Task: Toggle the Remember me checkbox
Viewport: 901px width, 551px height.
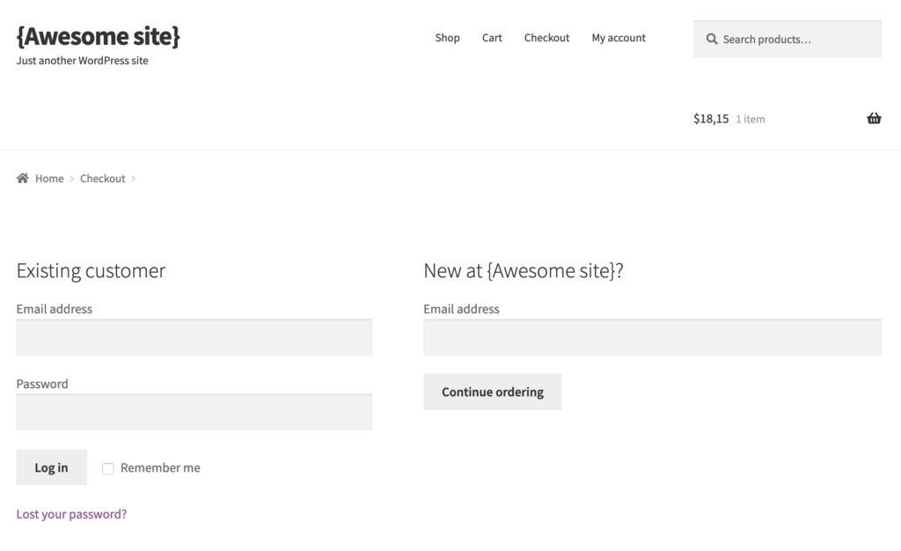Action: tap(108, 468)
